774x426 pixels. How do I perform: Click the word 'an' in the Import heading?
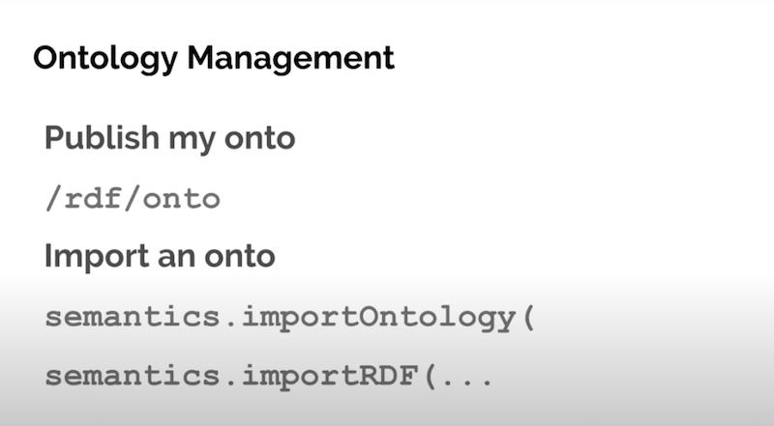176,259
